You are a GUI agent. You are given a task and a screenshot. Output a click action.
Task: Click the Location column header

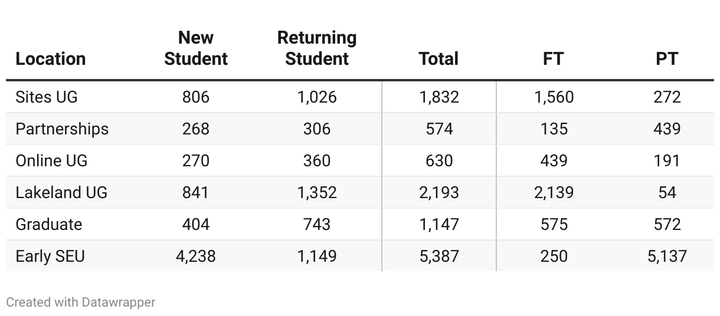[x=51, y=59]
